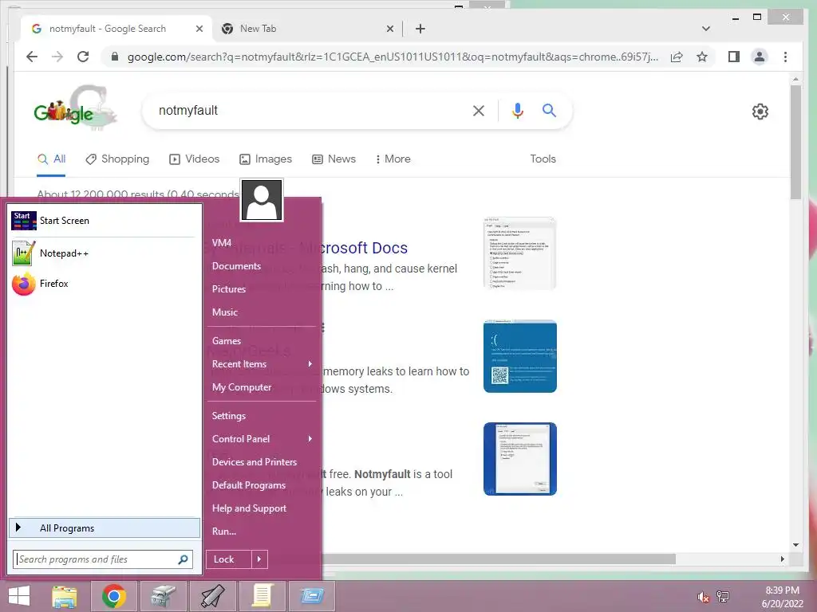The width and height of the screenshot is (817, 612).
Task: Click the network tray icon
Action: 723,597
